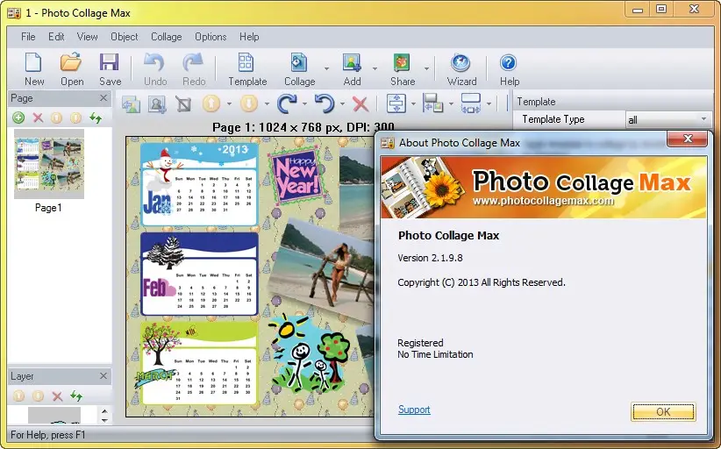Click green swap arrows in Layer panel
Screen dimensions: 721x449
tap(76, 396)
